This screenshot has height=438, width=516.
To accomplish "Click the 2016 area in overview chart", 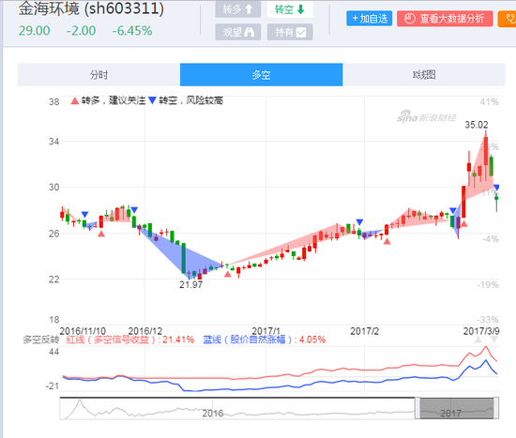I will click(x=213, y=413).
